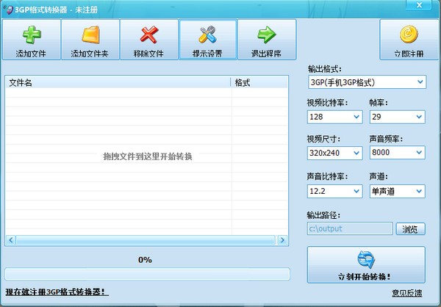Open the audio frequency dropdown showing 8000

[397, 152]
